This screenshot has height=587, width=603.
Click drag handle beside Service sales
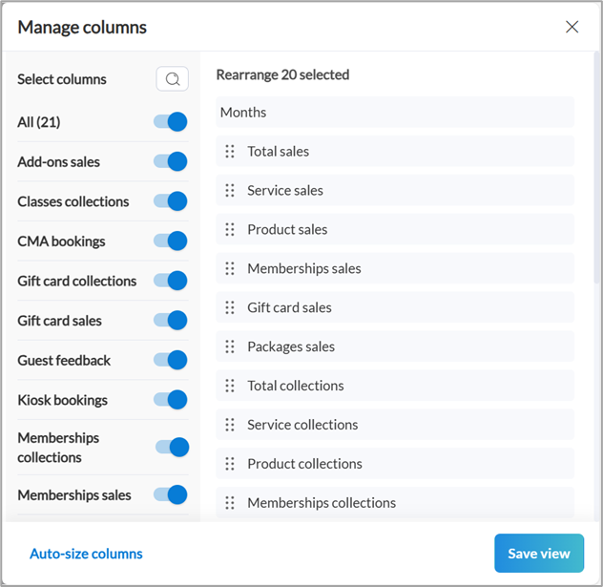pos(230,191)
